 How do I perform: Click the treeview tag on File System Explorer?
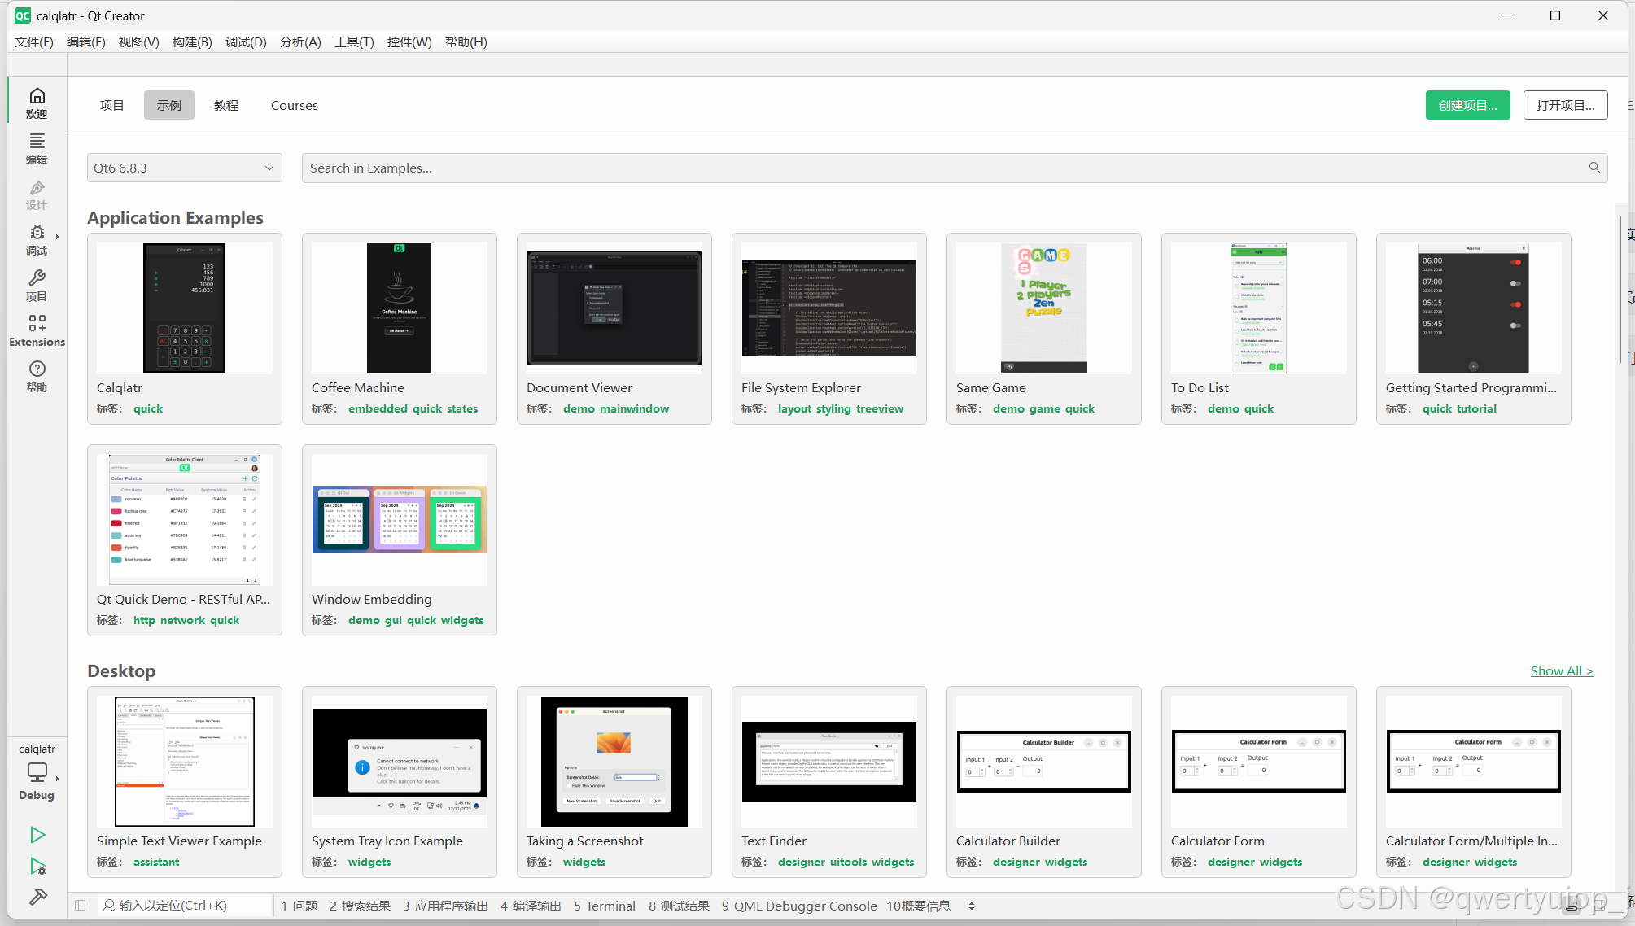click(880, 408)
